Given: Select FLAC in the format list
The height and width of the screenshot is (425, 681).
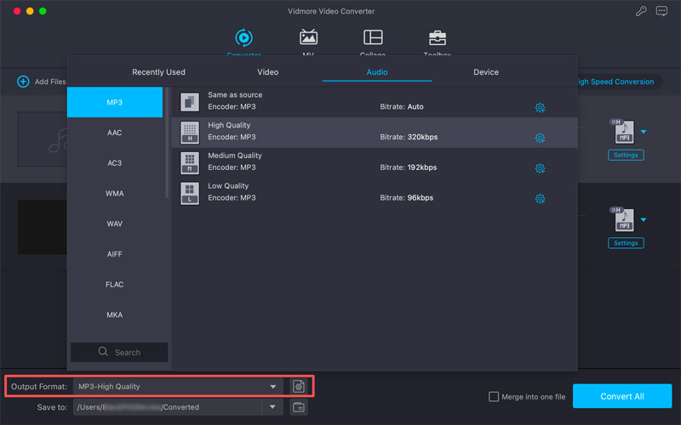Looking at the screenshot, I should coord(115,285).
